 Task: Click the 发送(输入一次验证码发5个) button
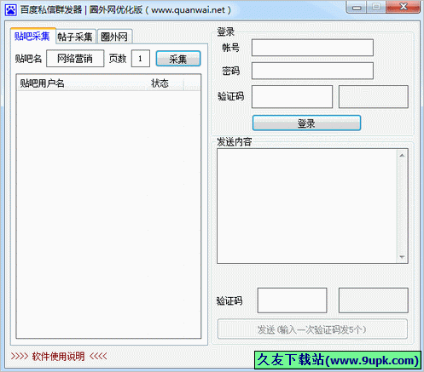(312, 329)
